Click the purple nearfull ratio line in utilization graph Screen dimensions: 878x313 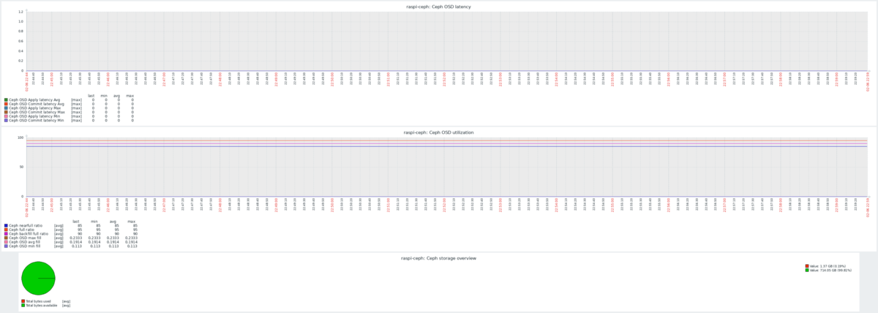[446, 146]
